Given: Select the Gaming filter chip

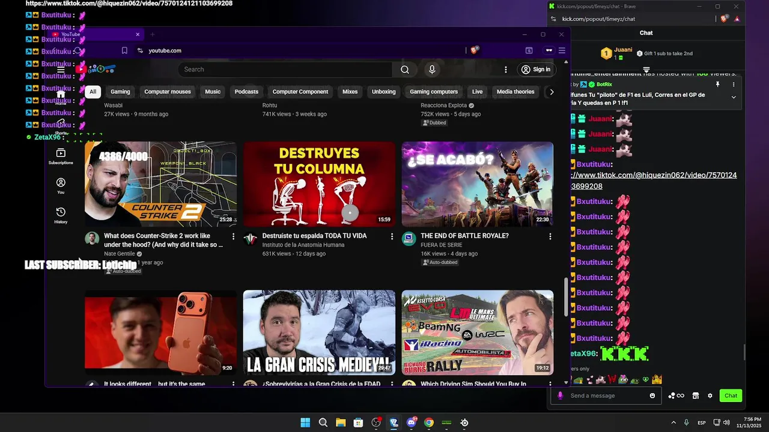Looking at the screenshot, I should pos(120,92).
